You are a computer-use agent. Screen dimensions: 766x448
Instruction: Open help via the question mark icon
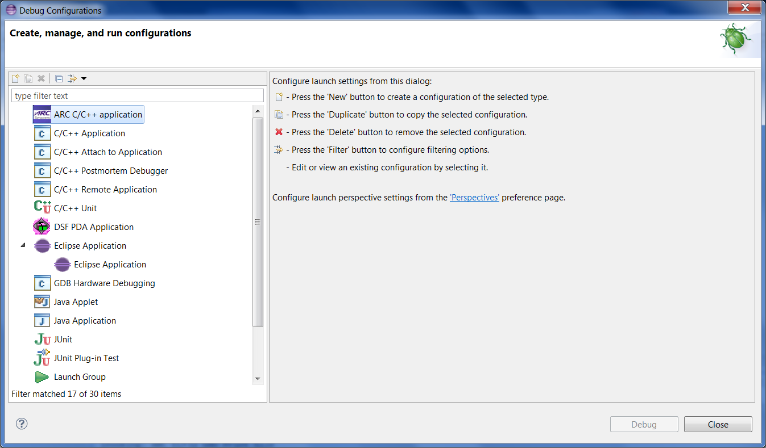pyautogui.click(x=22, y=424)
